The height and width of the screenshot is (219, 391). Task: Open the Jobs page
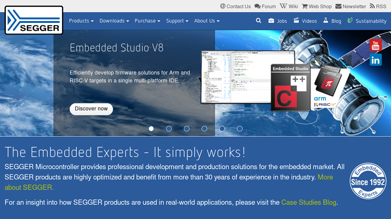(x=278, y=21)
